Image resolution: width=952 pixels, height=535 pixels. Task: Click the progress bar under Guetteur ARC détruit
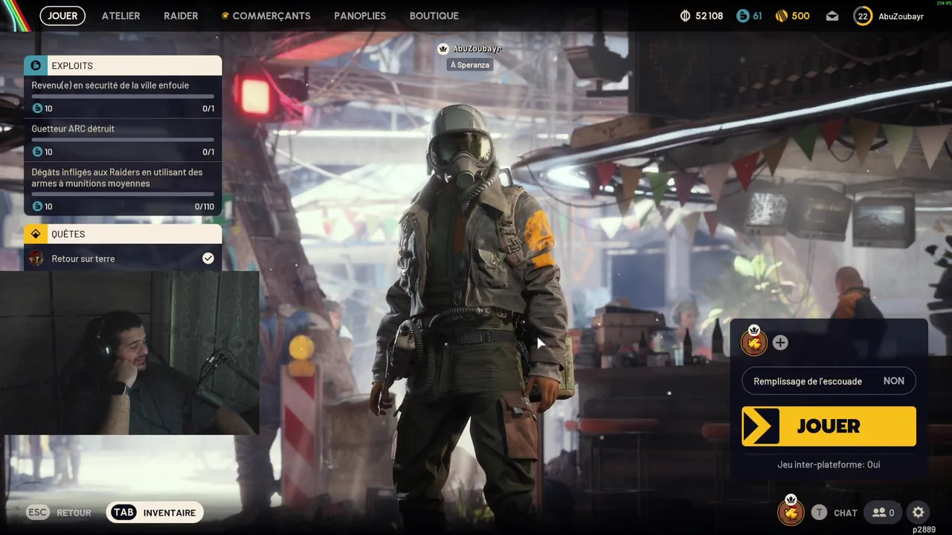[x=123, y=140]
